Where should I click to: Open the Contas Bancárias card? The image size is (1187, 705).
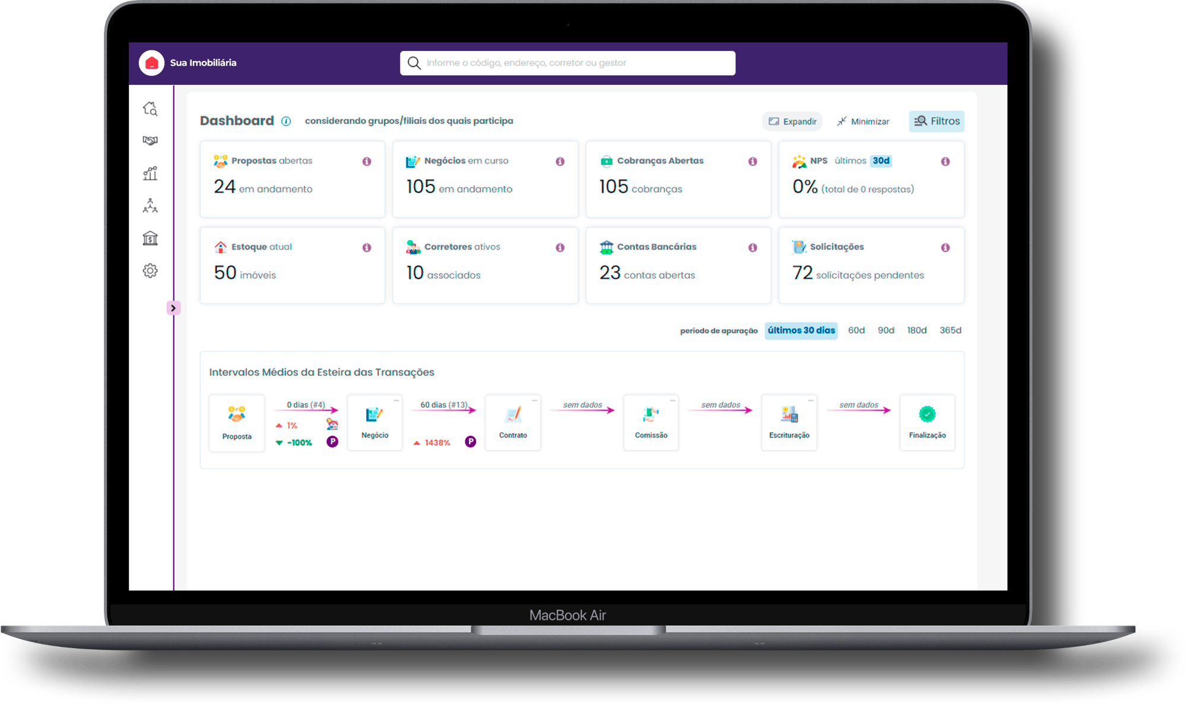[x=678, y=265]
